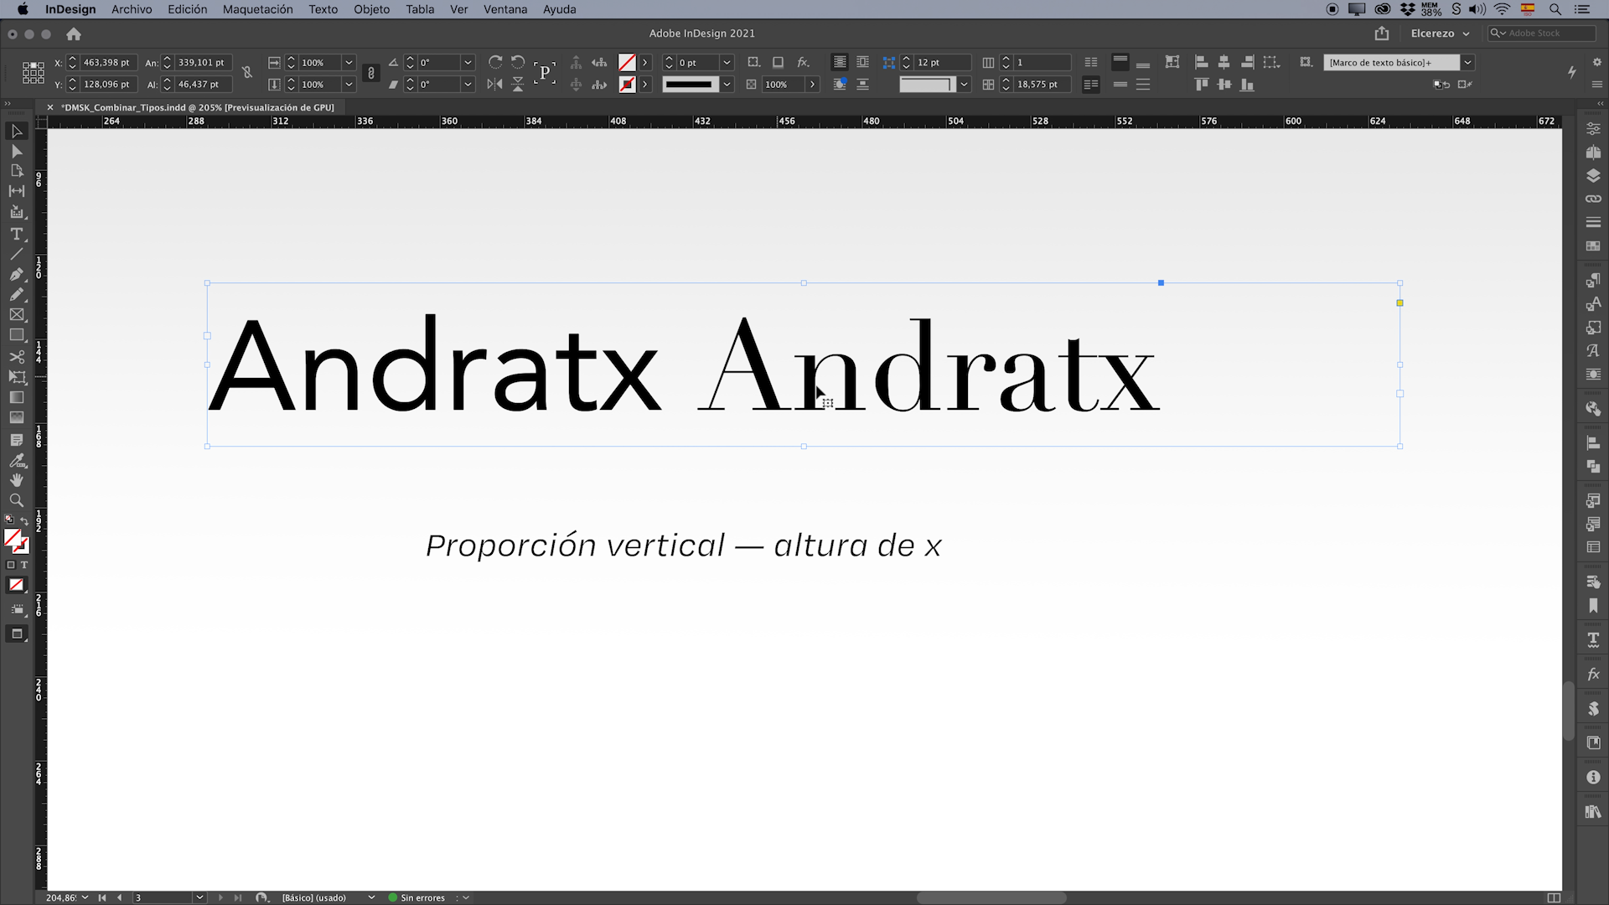Open the [Marco de texto básico]+ style dropdown
1609x905 pixels.
coord(1467,62)
